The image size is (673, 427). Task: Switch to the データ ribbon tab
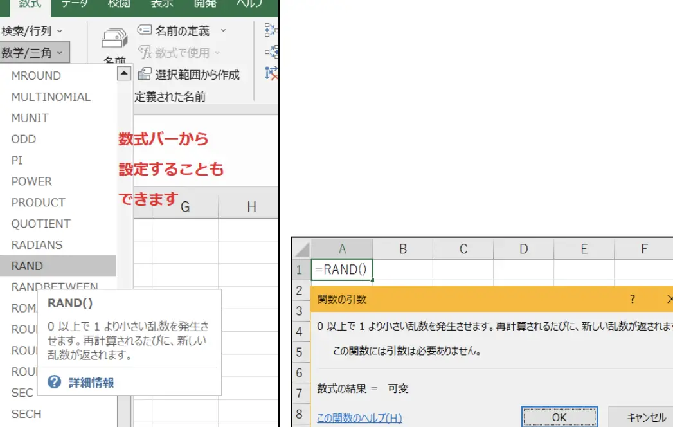(x=74, y=5)
